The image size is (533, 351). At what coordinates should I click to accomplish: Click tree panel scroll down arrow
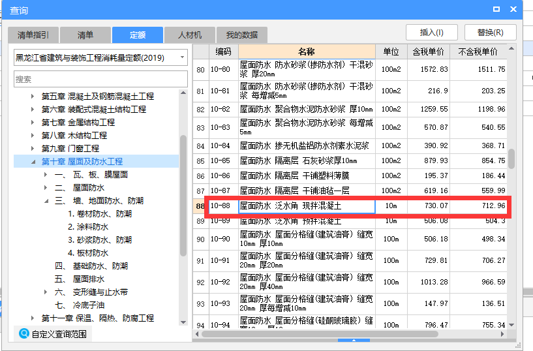point(183,322)
